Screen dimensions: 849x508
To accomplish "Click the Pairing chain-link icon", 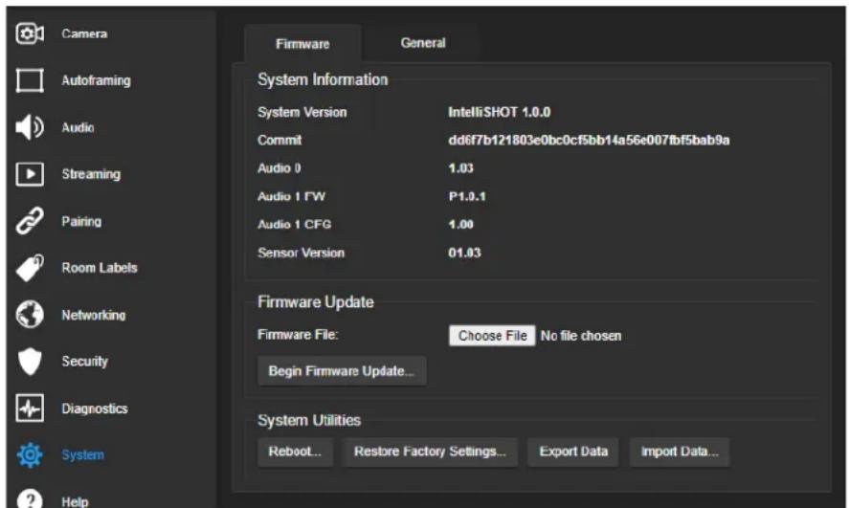I will [30, 221].
